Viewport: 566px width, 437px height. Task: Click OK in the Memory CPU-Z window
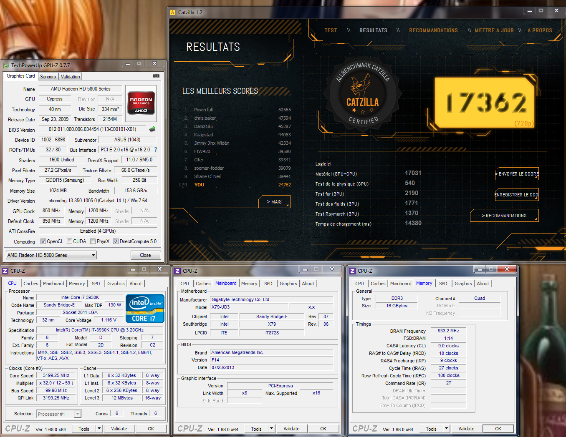coord(498,429)
